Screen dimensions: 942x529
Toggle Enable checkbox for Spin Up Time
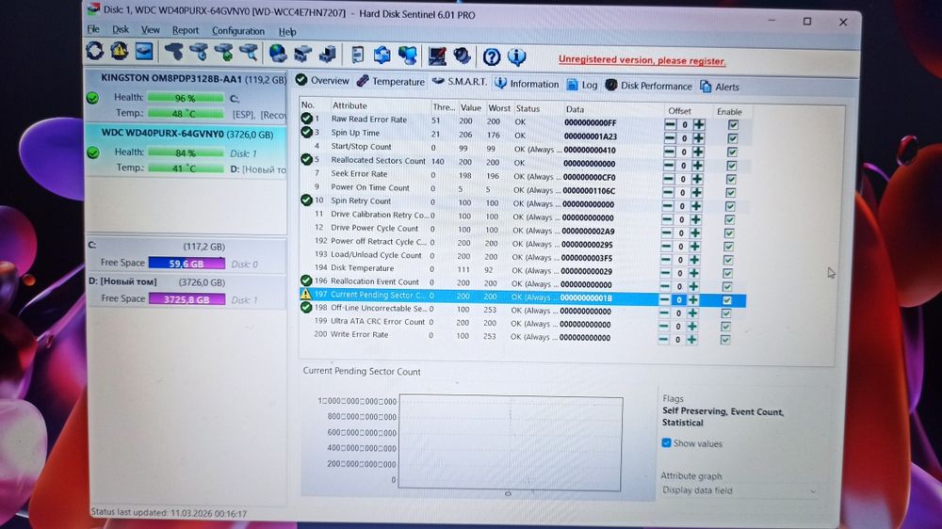(x=732, y=138)
